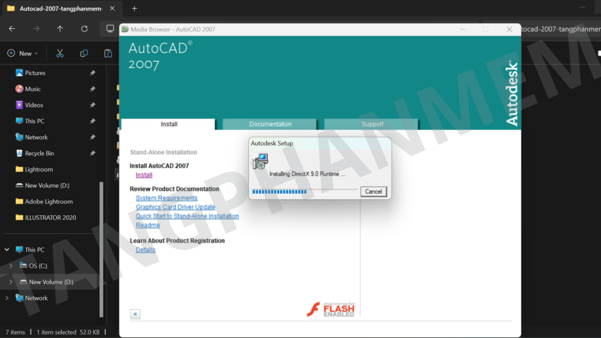
Task: Cancel the Autodesk Setup installation
Action: pyautogui.click(x=373, y=191)
